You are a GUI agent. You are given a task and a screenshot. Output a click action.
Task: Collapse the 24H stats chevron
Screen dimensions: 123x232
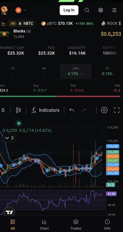coord(82,74)
